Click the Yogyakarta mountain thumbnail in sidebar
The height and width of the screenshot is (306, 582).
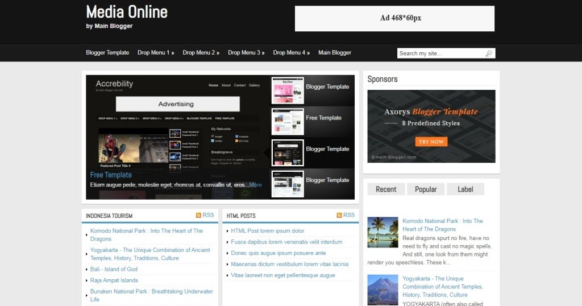(383, 290)
